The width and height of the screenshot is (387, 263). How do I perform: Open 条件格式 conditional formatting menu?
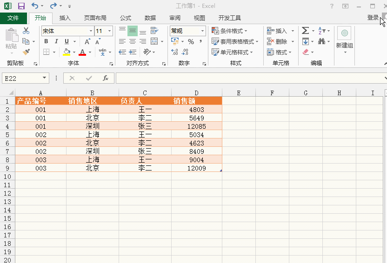coord(229,31)
